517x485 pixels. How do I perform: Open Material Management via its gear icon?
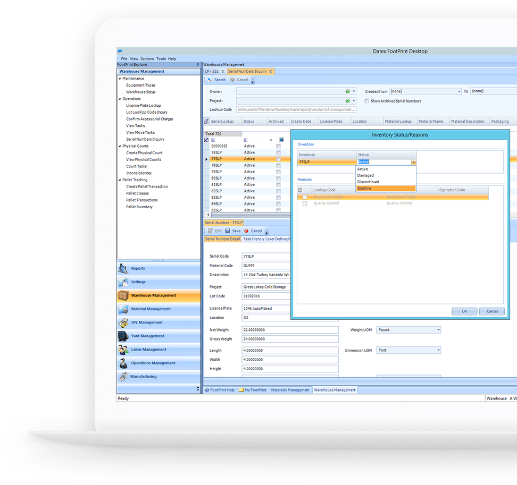pos(123,309)
